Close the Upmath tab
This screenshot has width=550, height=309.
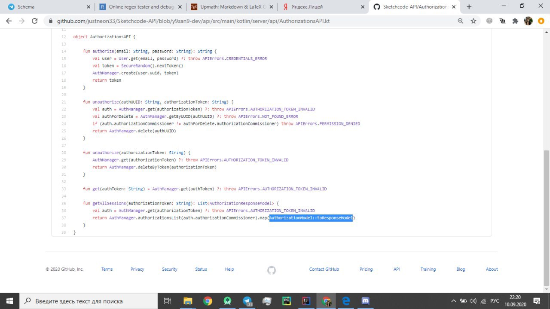click(271, 7)
